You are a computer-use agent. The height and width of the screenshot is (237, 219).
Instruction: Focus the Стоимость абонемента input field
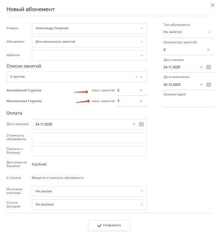click(89, 137)
